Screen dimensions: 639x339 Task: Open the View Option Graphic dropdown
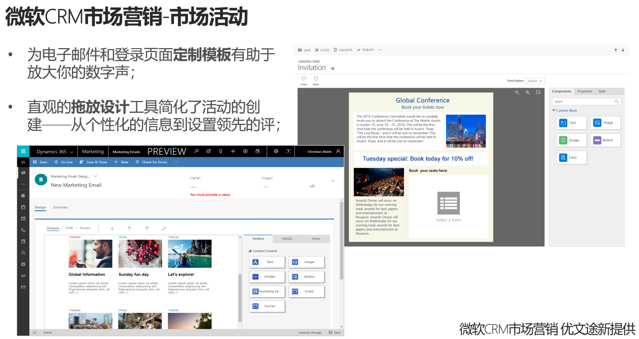coord(535,81)
